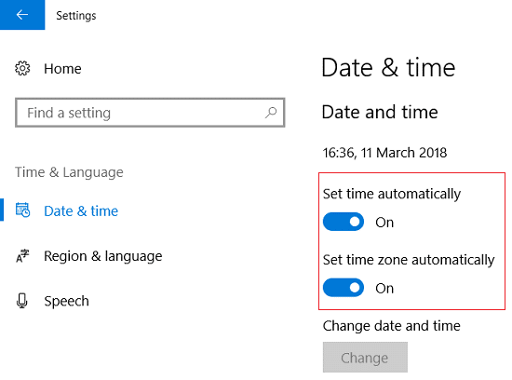512x380 pixels.
Task: Click the Home gear icon
Action: pyautogui.click(x=22, y=68)
